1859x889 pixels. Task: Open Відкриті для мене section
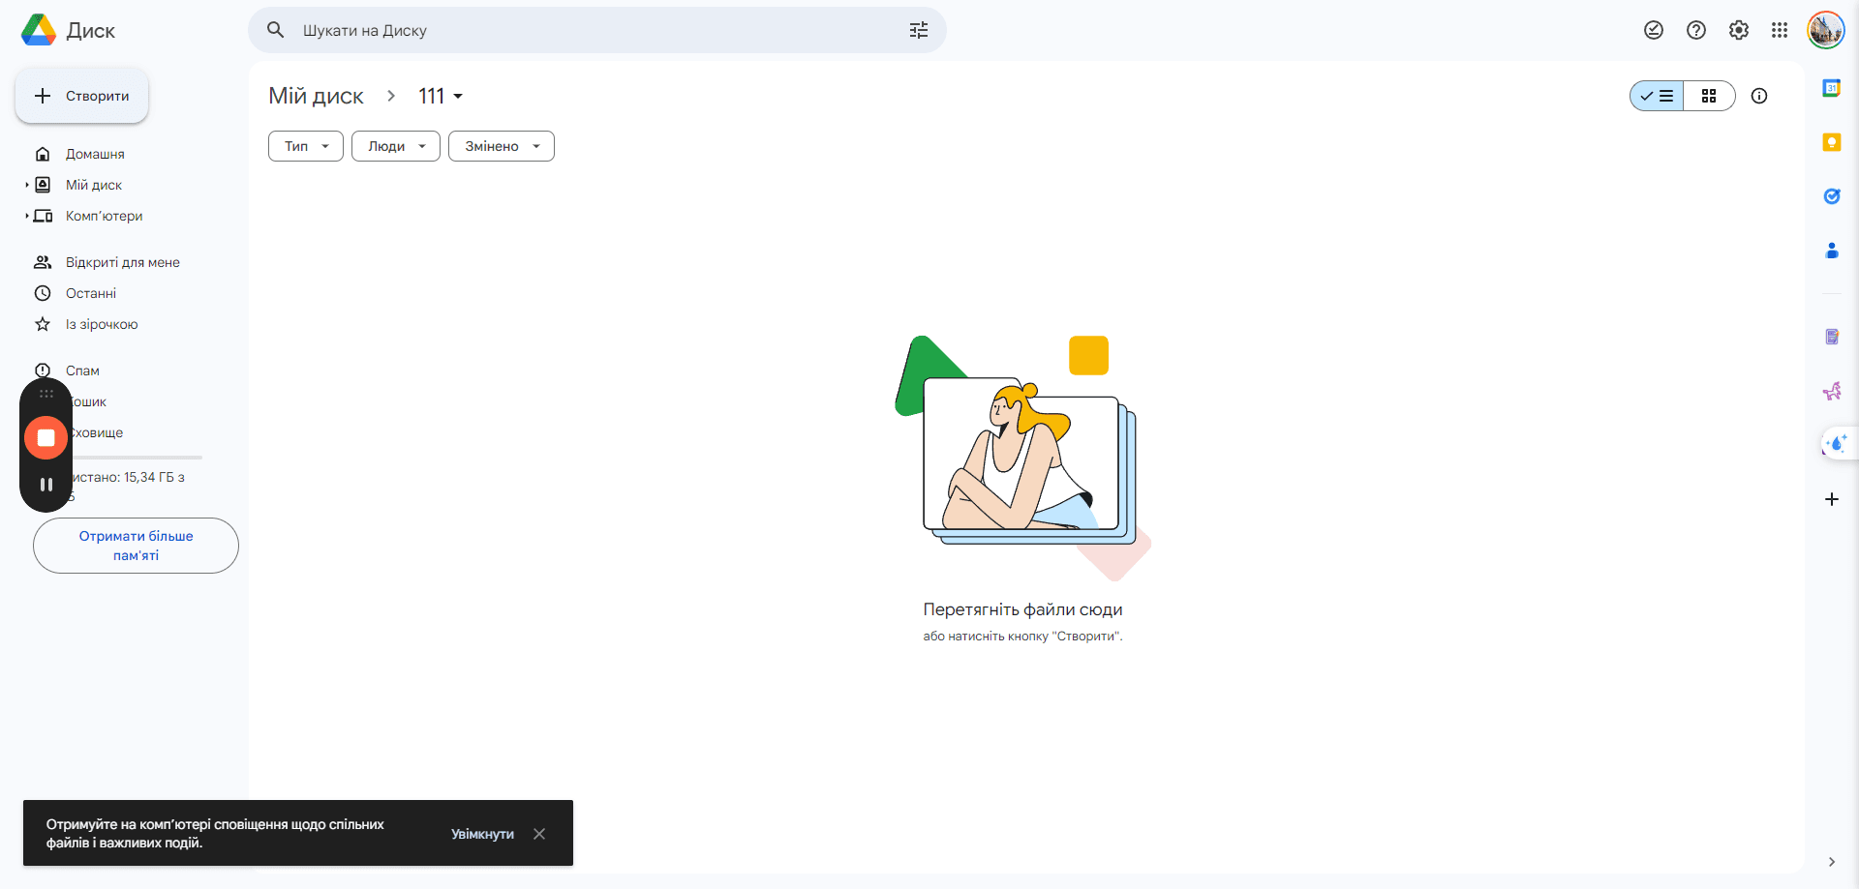(123, 262)
